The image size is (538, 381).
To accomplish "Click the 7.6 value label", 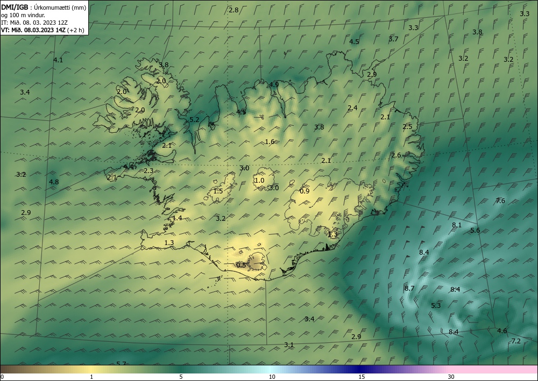I will [500, 201].
